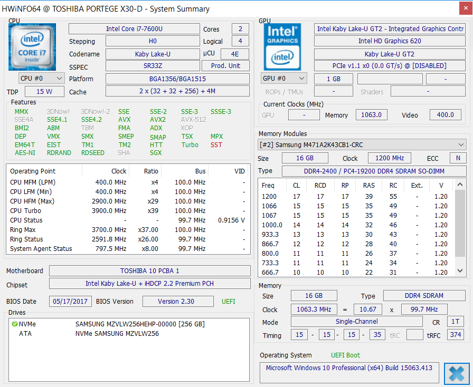Screen dimensions: 473x387
Task: Click the Cache size field
Action: [177, 91]
